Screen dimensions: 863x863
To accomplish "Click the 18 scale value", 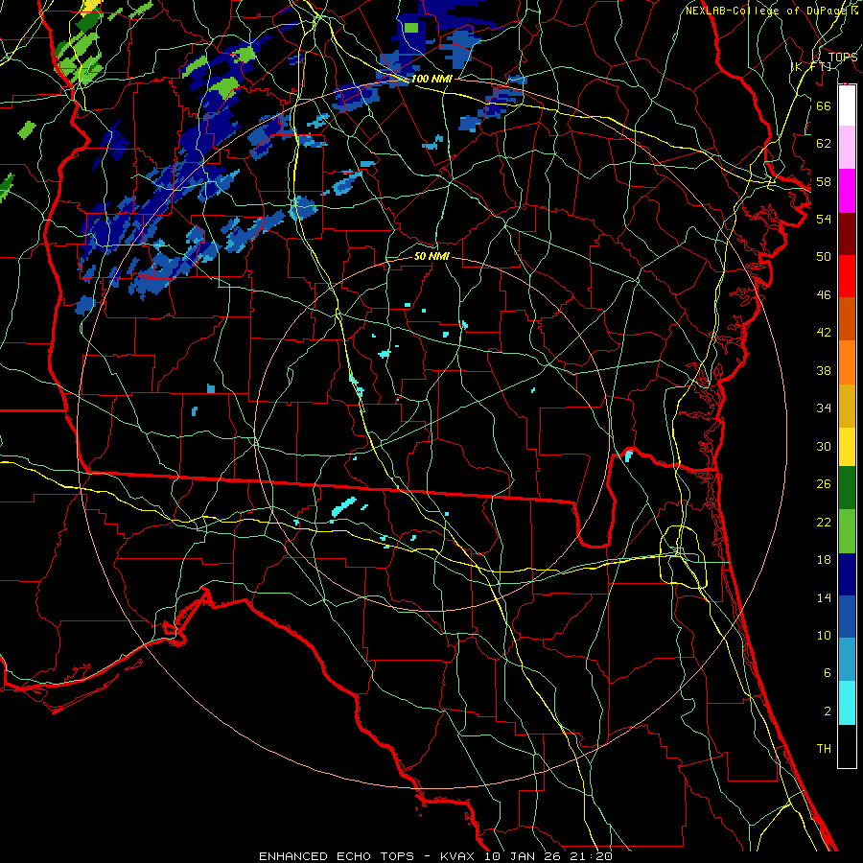I will 824,560.
